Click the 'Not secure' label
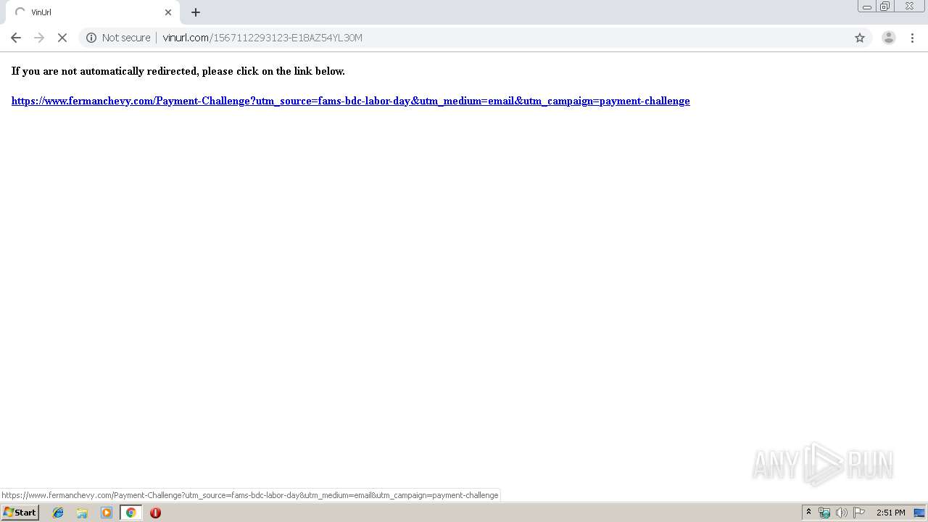The image size is (928, 522). coord(126,38)
